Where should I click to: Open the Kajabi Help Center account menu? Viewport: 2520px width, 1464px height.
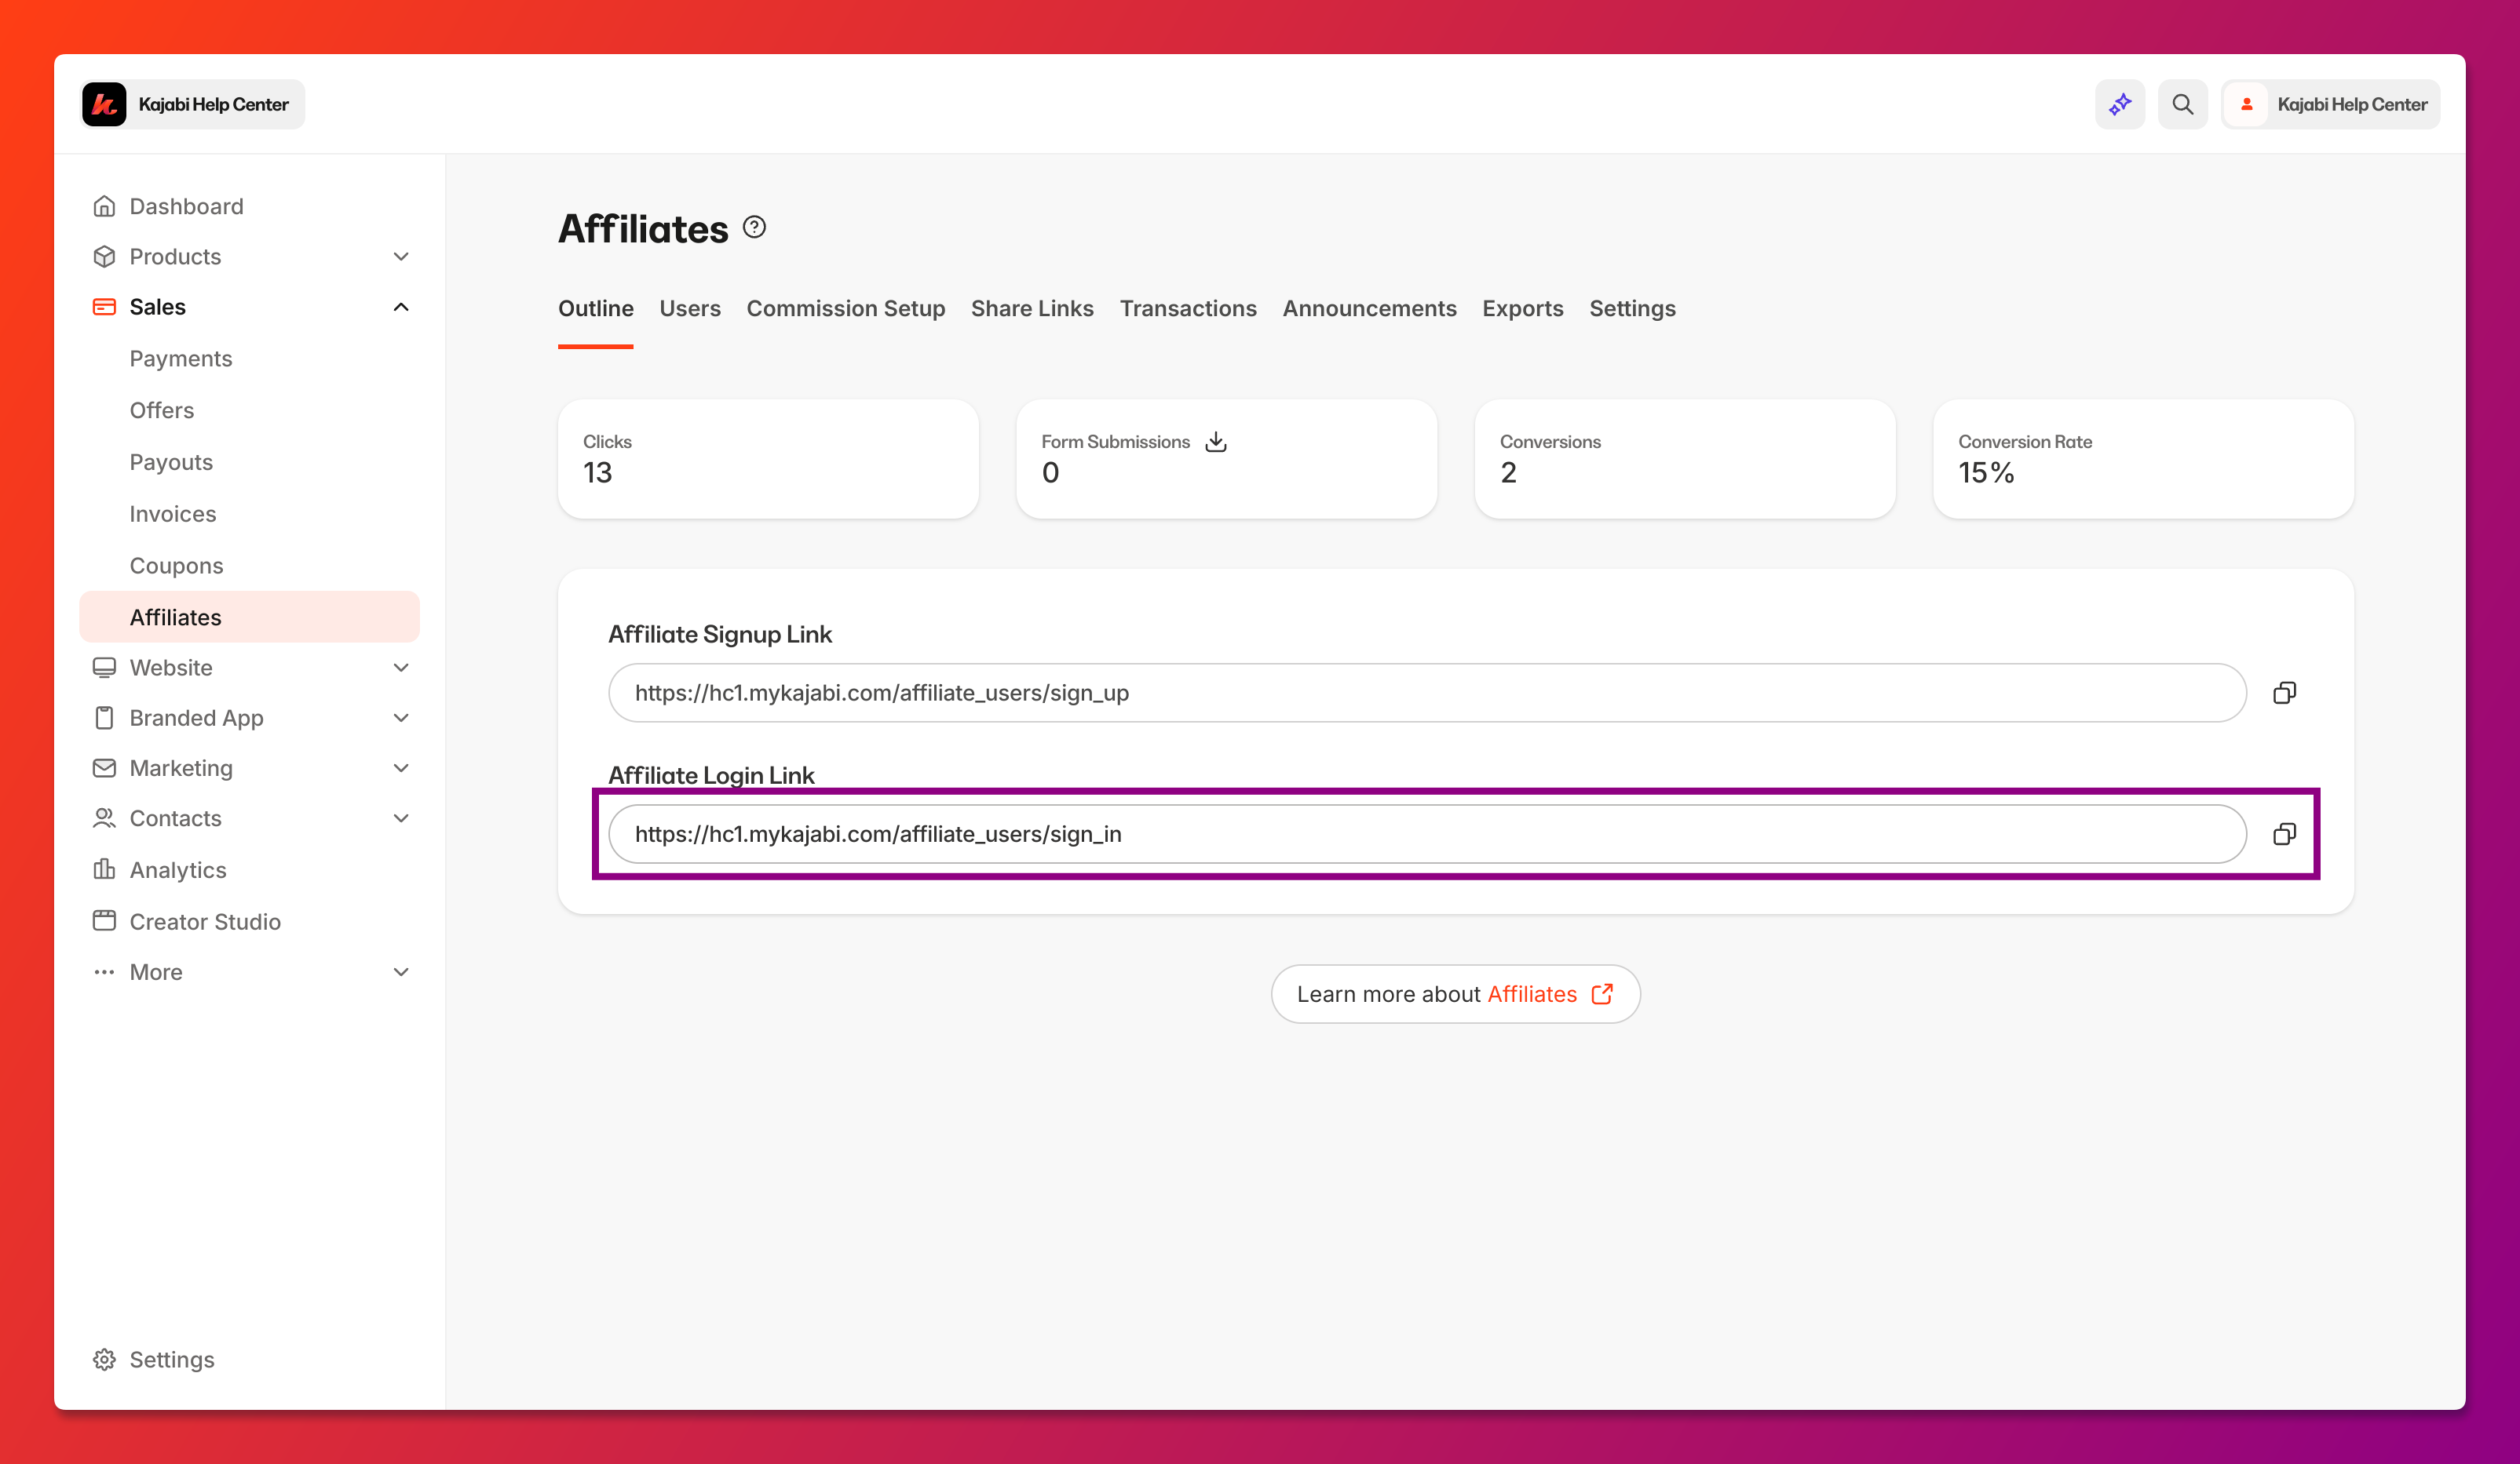click(x=2330, y=104)
